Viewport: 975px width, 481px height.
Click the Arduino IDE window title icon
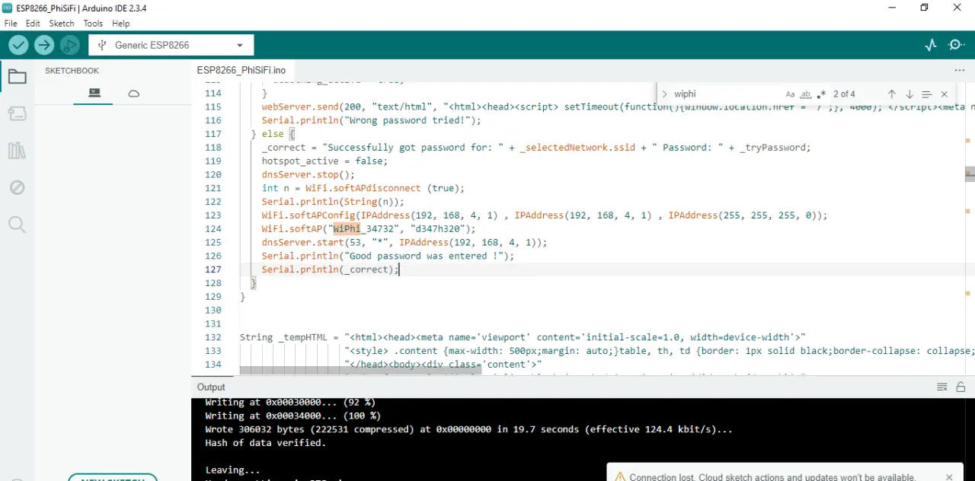pos(8,8)
